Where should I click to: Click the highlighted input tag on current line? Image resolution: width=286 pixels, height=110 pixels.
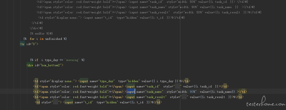tap(130, 92)
